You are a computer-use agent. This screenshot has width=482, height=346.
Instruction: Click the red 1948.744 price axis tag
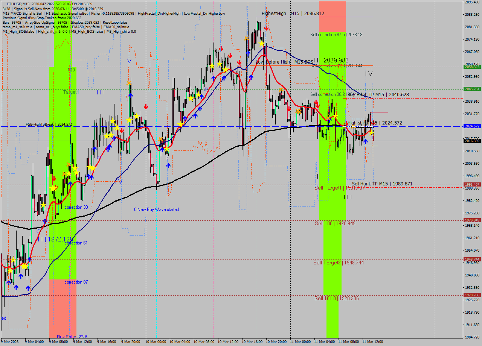pyautogui.click(x=472, y=259)
